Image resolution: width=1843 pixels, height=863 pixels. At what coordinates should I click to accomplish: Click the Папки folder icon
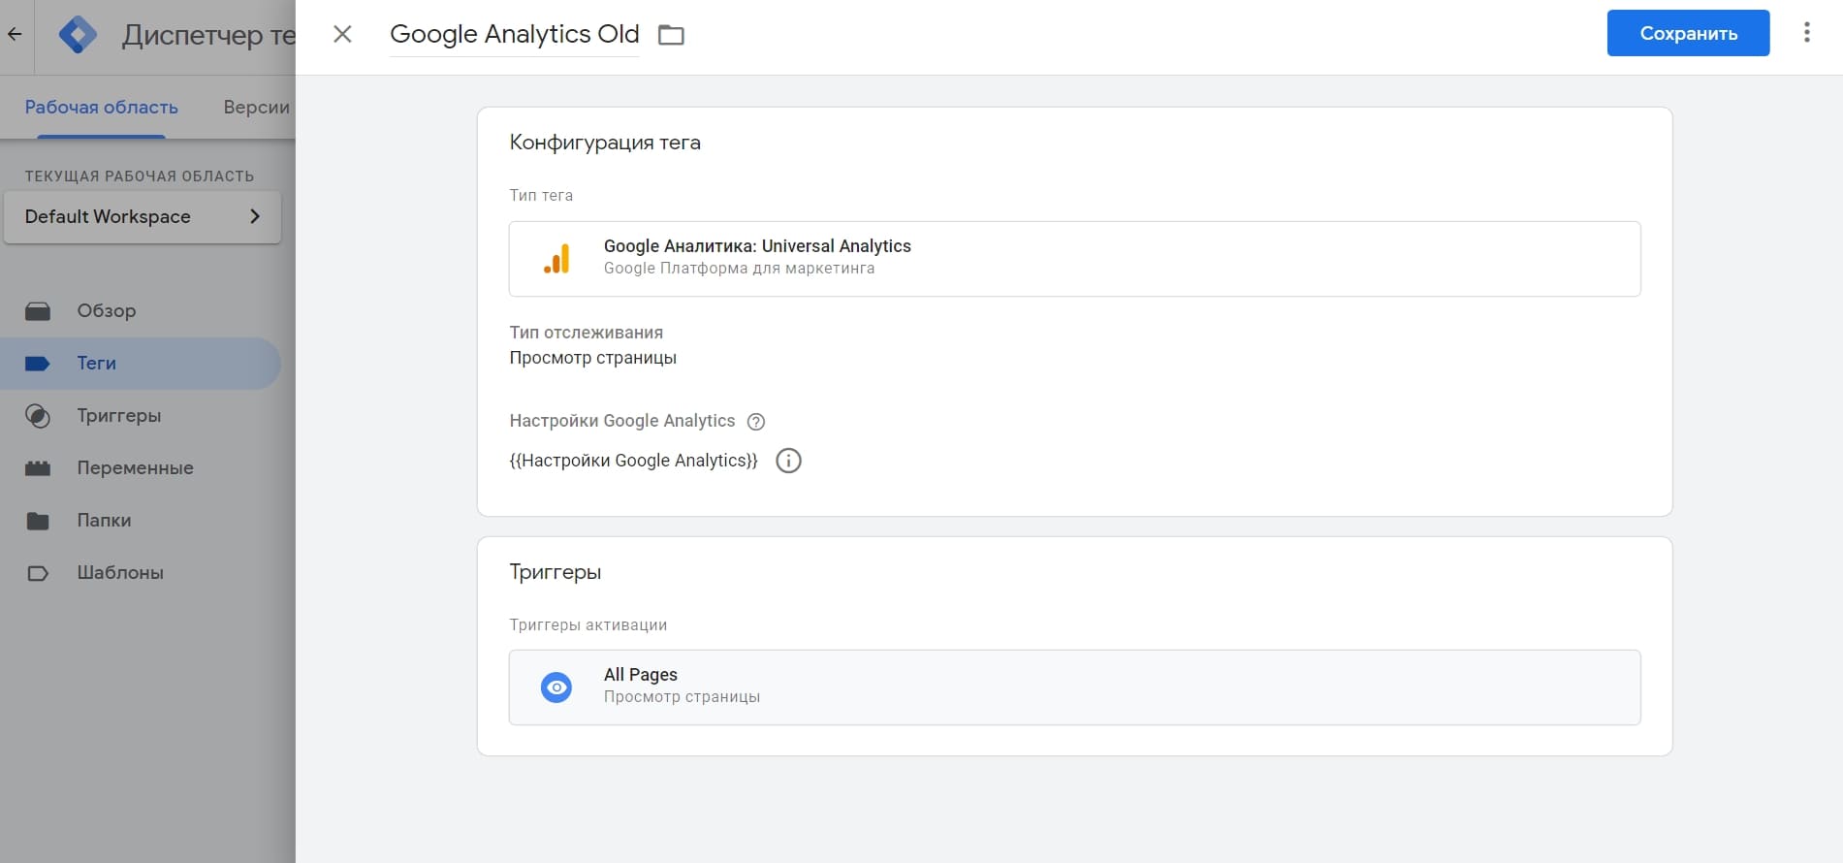(x=38, y=521)
